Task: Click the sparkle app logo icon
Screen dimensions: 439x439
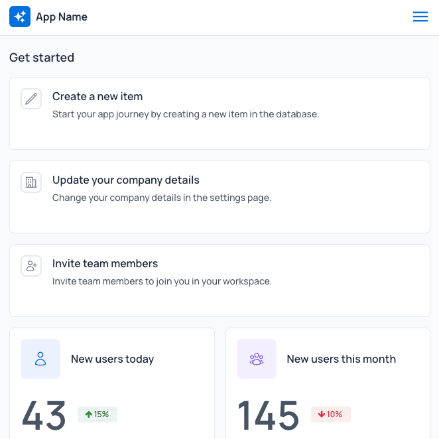Action: coord(20,17)
